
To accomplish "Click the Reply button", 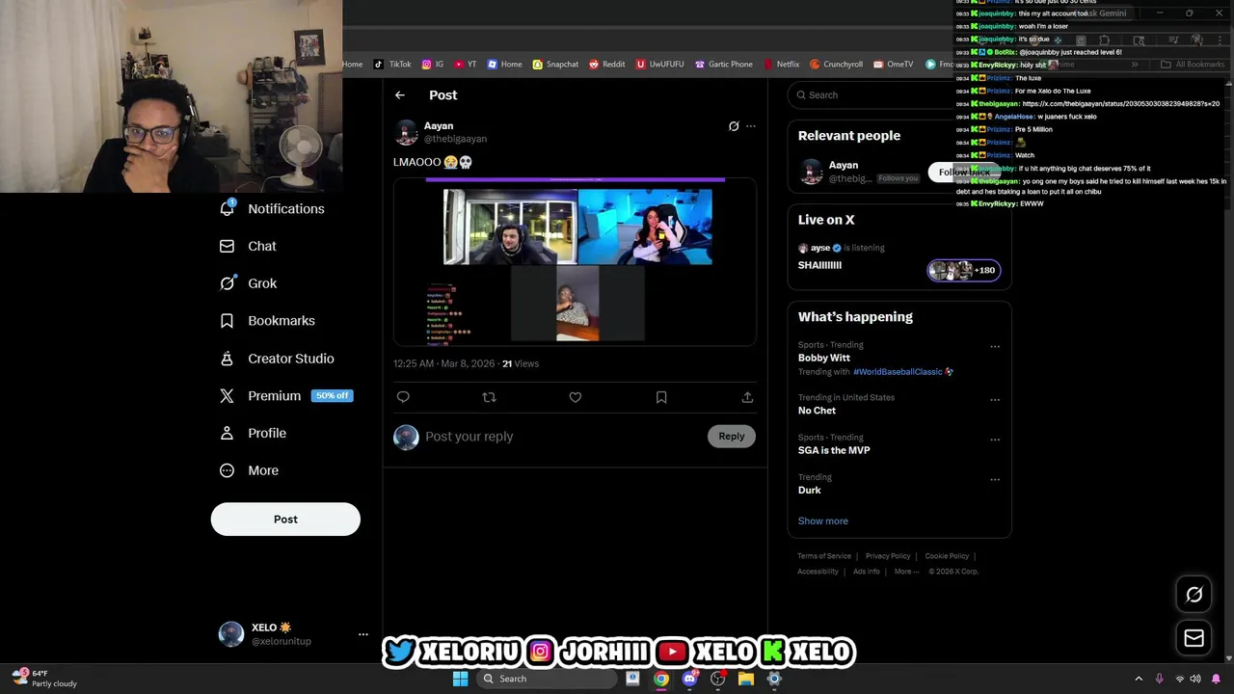I will tap(732, 437).
